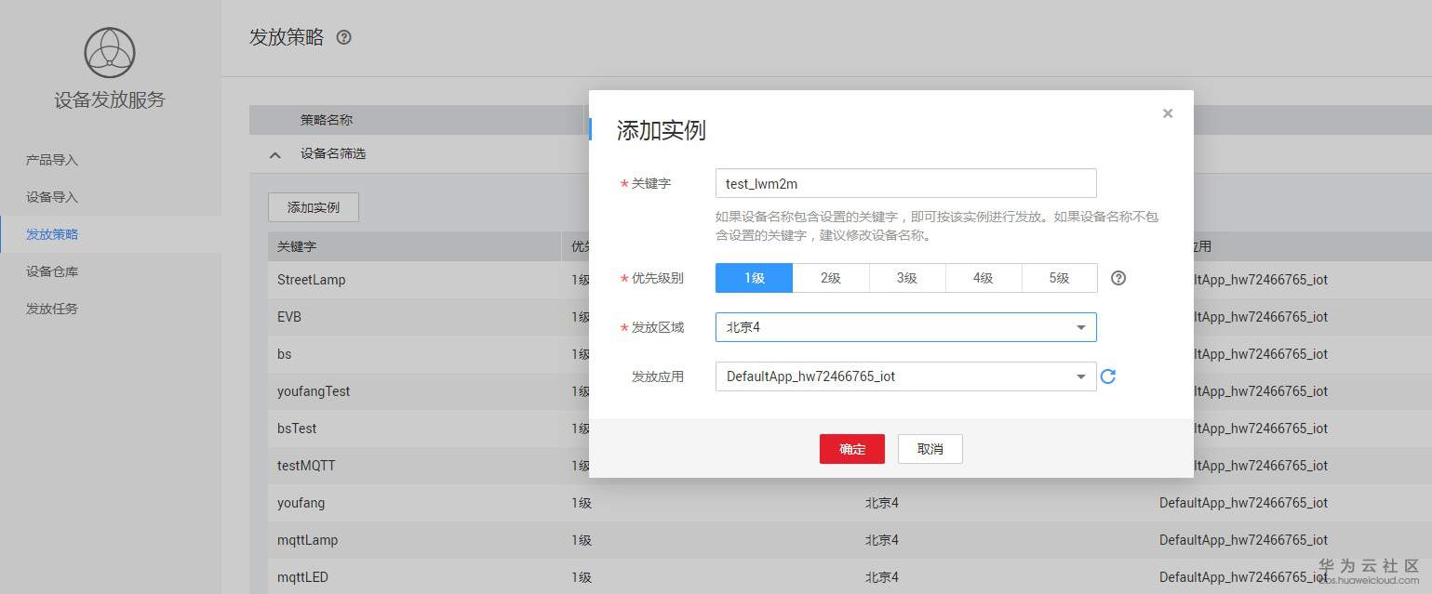
Task: Click DefaultApp_hw72466765_iot in mqttLamp row
Action: tap(1243, 540)
